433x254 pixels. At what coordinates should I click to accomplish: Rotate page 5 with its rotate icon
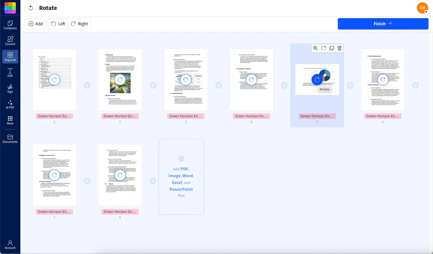323,48
